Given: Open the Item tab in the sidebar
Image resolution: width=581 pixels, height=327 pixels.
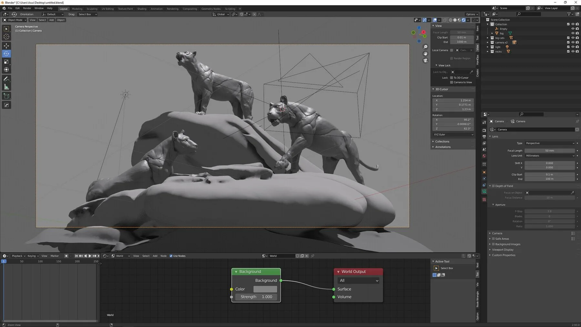Looking at the screenshot, I should pyautogui.click(x=478, y=28).
